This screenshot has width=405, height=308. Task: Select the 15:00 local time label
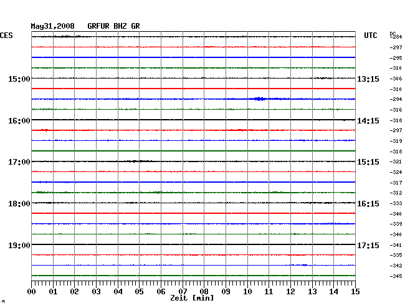click(19, 79)
